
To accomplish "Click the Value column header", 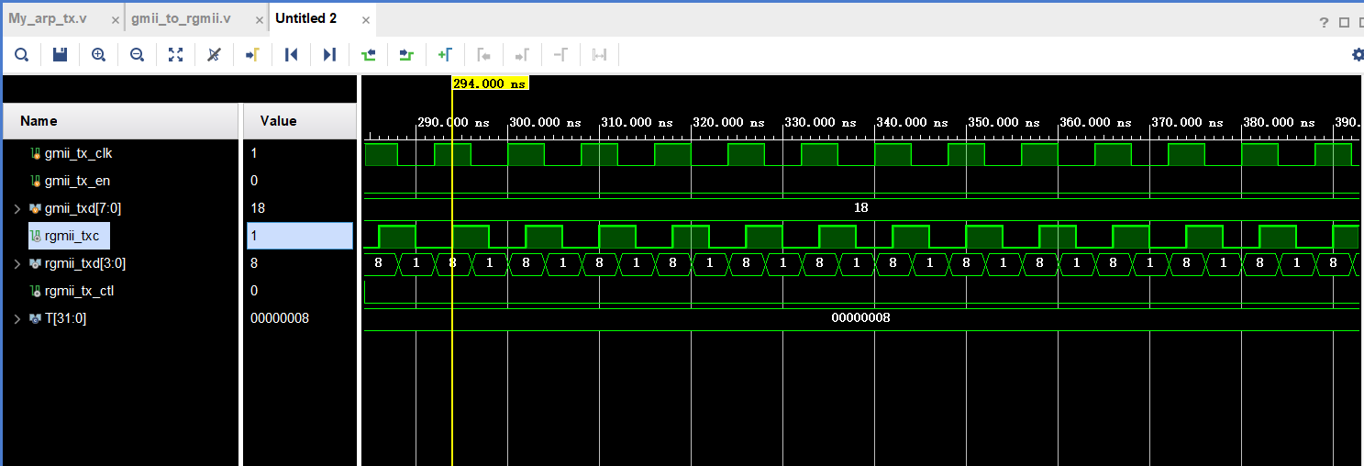I will (299, 121).
